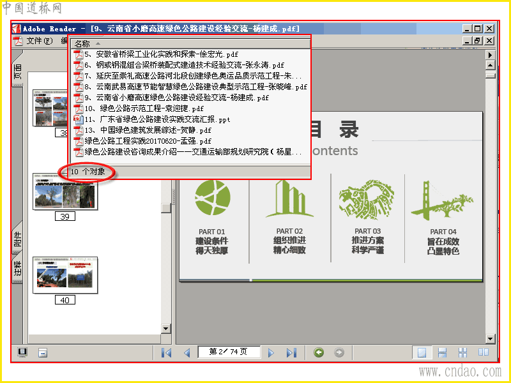Click document view scroll down arrow
511x383 pixels.
tap(490, 339)
